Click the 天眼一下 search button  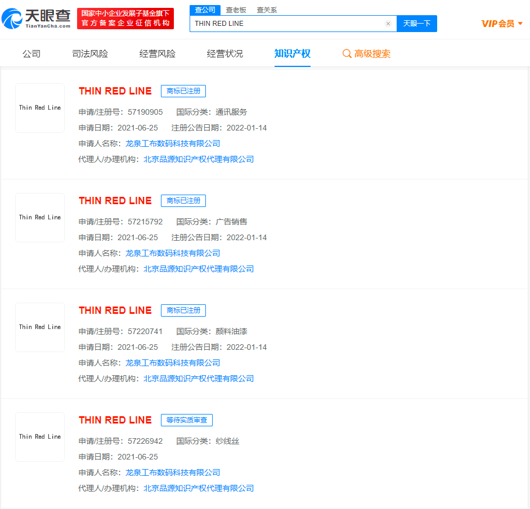417,23
